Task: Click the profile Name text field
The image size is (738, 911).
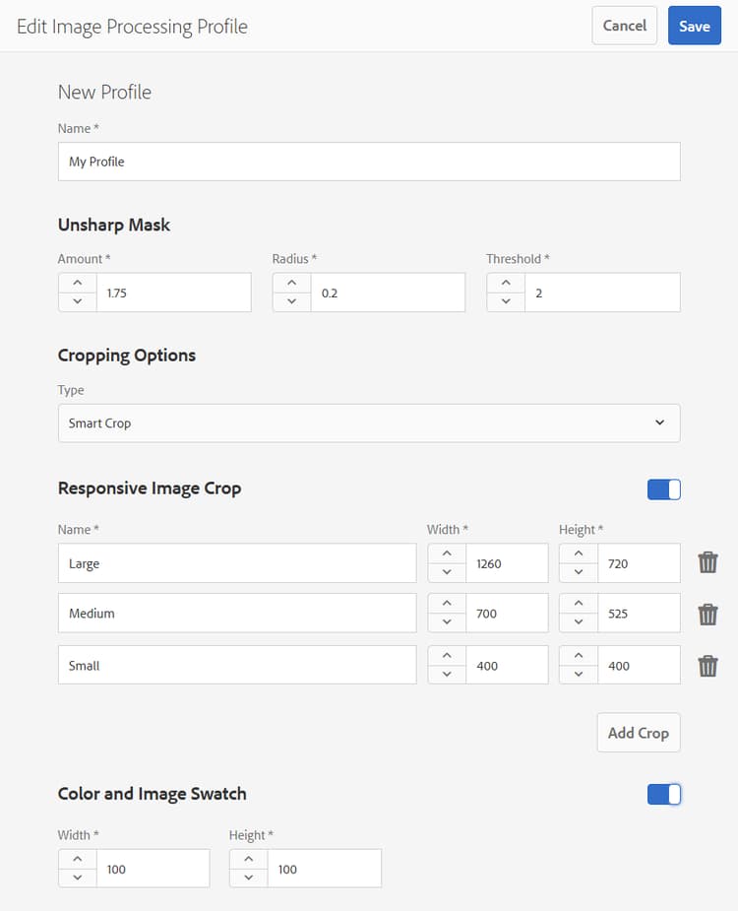Action: 369,162
